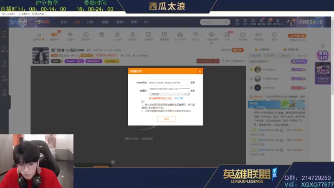
Task: Expand the 分类 dropdown menu
Action: 90,22
